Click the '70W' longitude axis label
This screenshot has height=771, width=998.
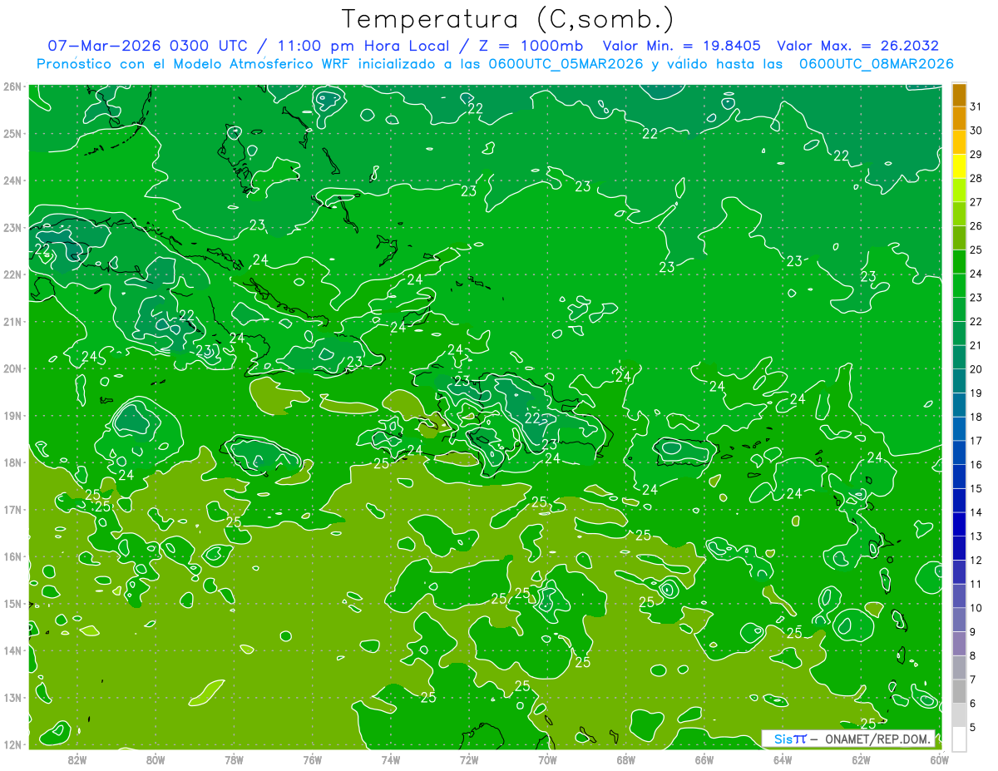point(547,759)
